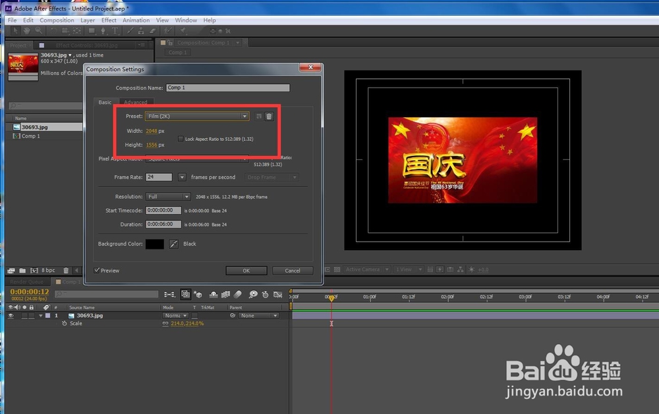Uncheck the Preview checkbox
Image resolution: width=659 pixels, height=414 pixels.
point(97,271)
